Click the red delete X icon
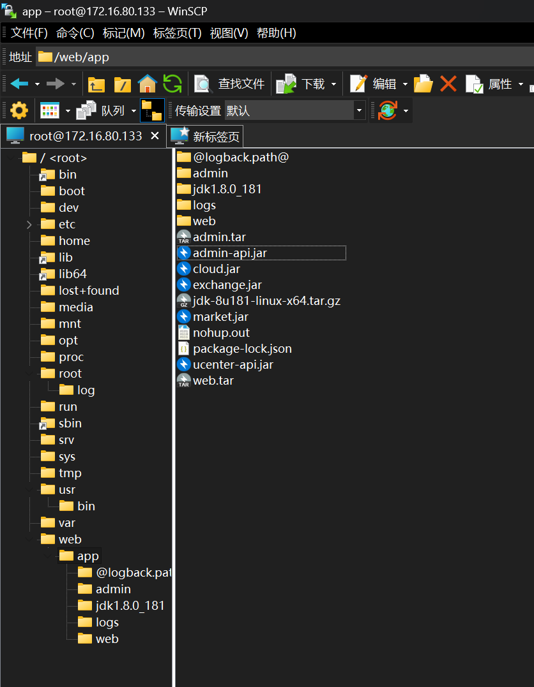 tap(448, 84)
